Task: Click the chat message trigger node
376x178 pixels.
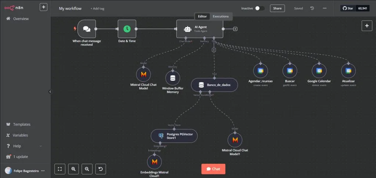Action: [x=87, y=29]
